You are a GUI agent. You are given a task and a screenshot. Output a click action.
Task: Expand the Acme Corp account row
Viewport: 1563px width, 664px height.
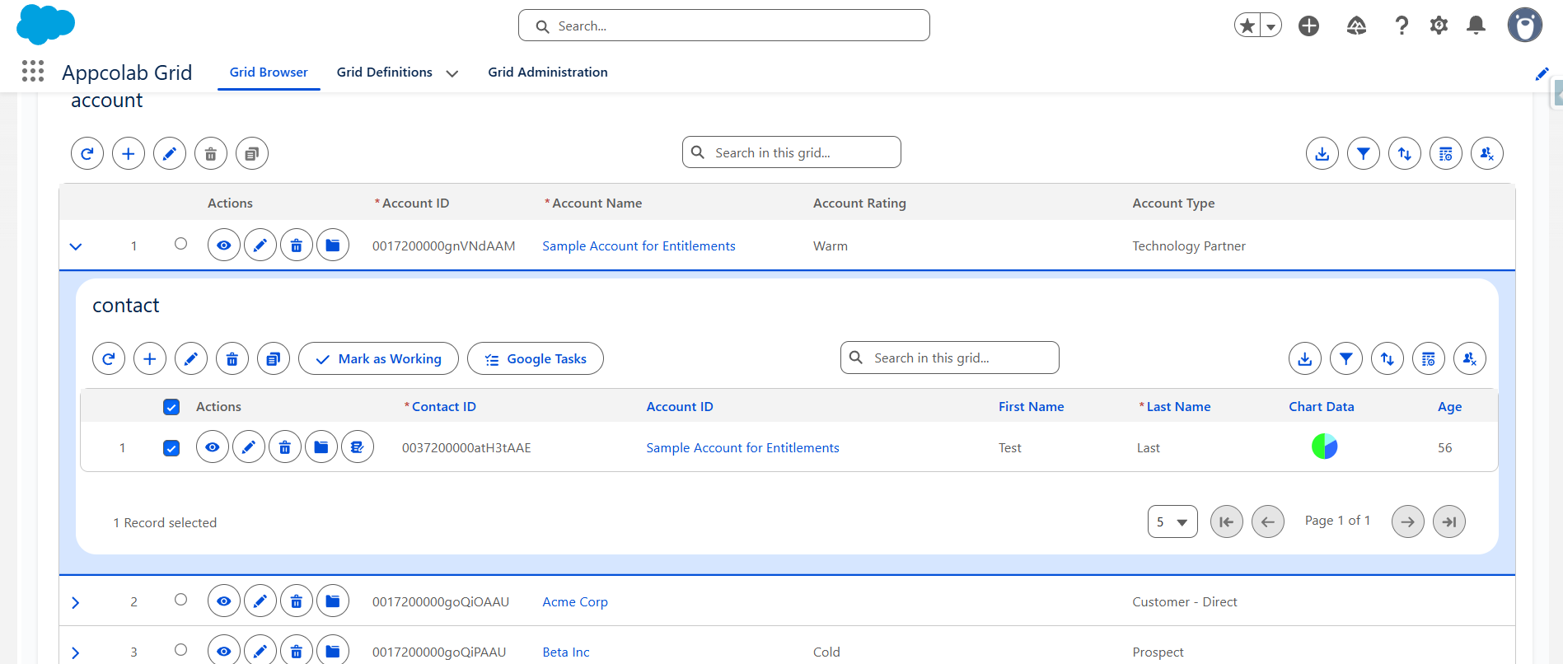[76, 602]
